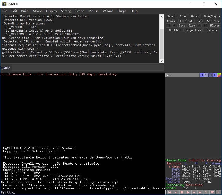This screenshot has width=222, height=195.
Task: Click the State 1/1 indicator
Action: [181, 188]
